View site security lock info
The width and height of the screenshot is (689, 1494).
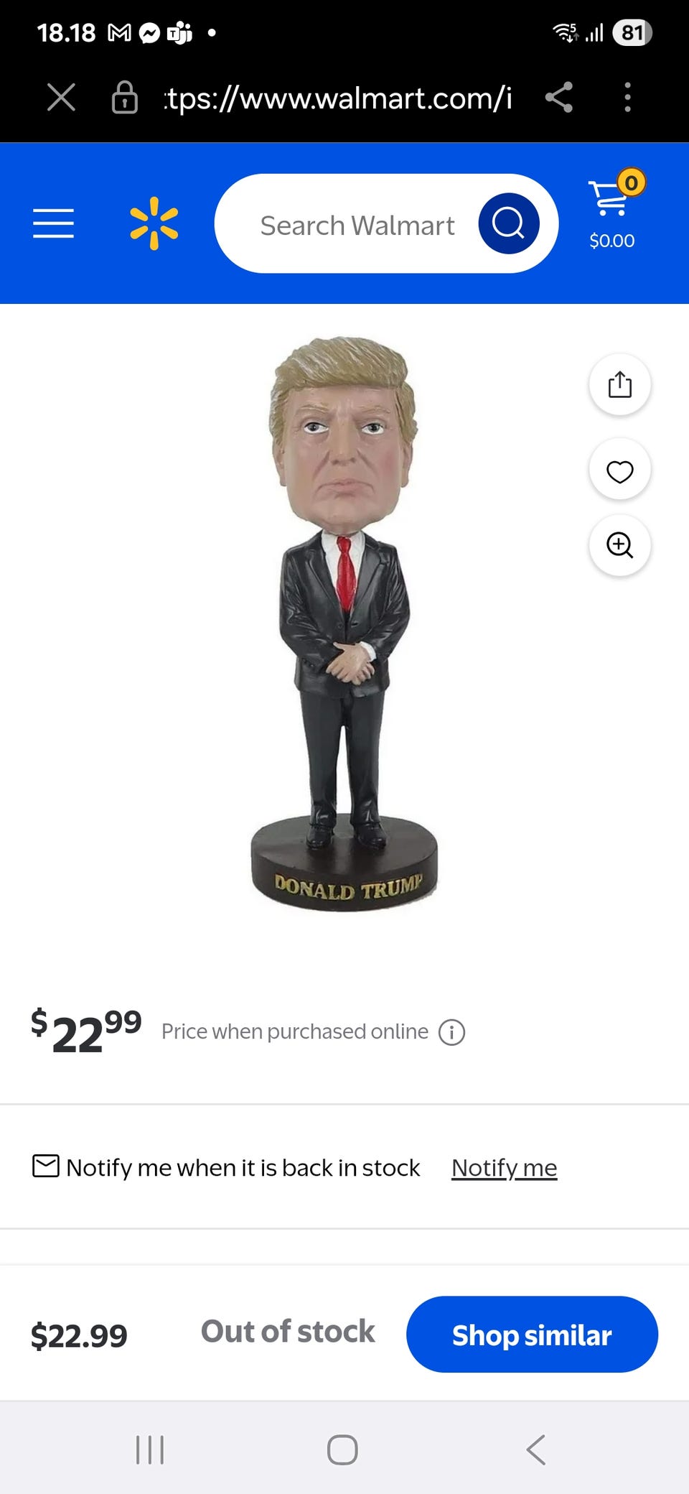pos(125,97)
